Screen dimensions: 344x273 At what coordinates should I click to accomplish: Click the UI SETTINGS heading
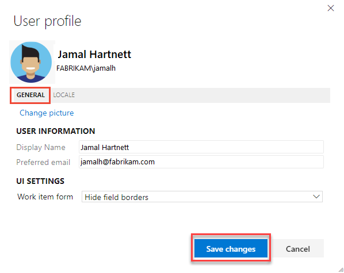(x=40, y=181)
